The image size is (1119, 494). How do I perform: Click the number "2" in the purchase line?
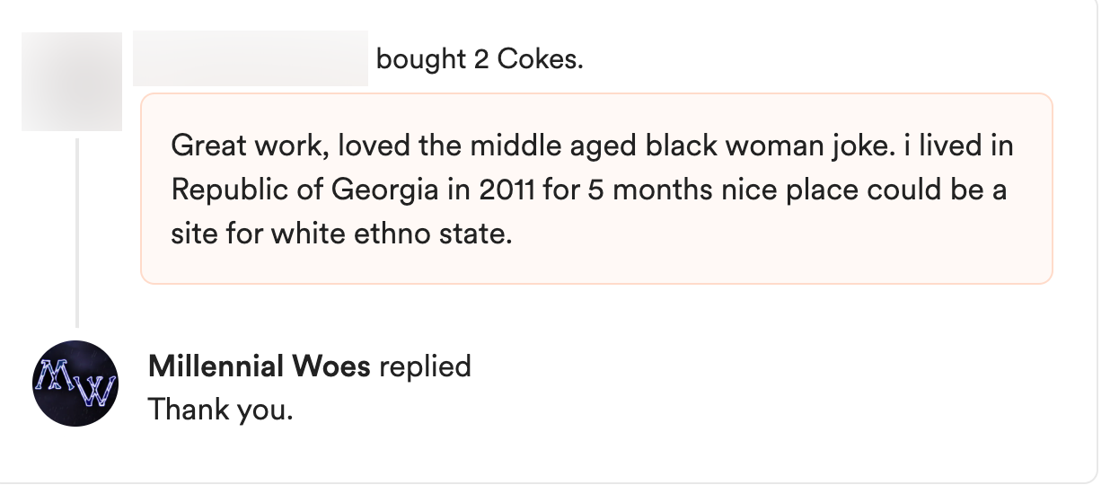pyautogui.click(x=481, y=59)
